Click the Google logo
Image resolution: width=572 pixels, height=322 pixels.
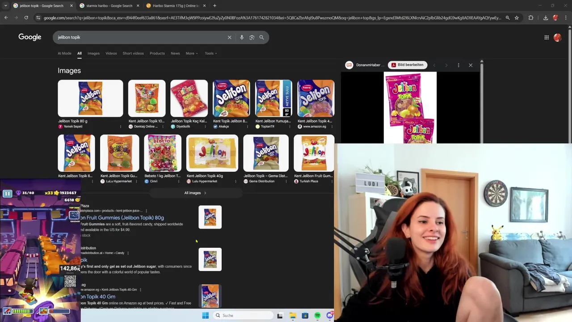coord(30,38)
